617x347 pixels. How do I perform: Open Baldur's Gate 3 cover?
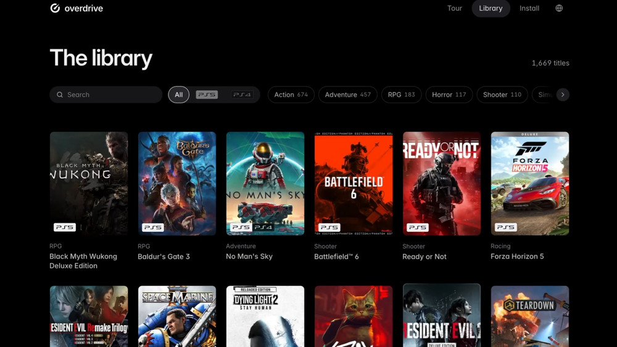tap(177, 184)
